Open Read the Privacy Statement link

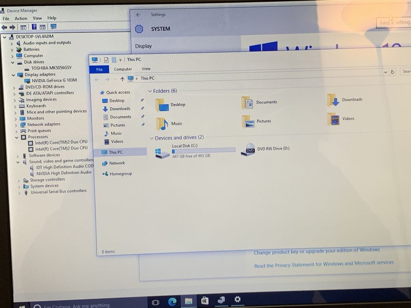[324, 264]
